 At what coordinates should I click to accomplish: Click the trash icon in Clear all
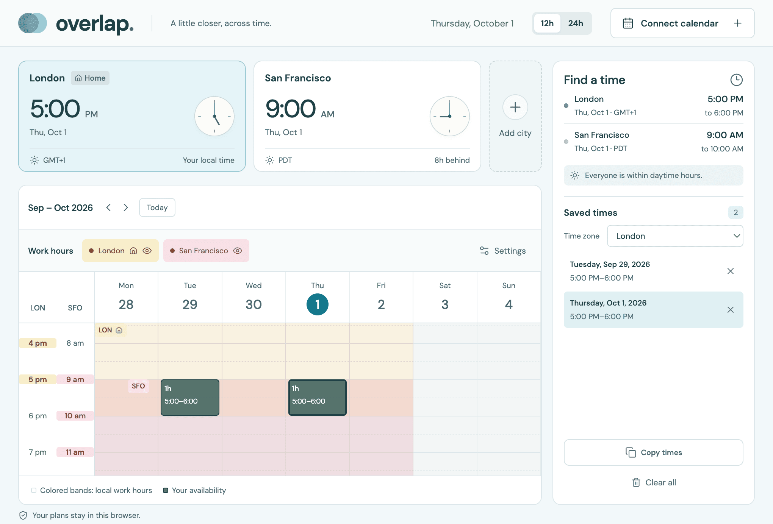[636, 482]
